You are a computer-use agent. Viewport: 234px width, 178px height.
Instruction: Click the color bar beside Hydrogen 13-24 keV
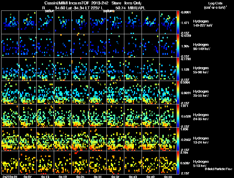(178, 139)
